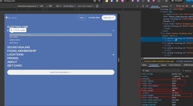Screen dimensions: 193x106
Task: Click the ellipsis actions beside the selected li node
Action: [142, 38]
